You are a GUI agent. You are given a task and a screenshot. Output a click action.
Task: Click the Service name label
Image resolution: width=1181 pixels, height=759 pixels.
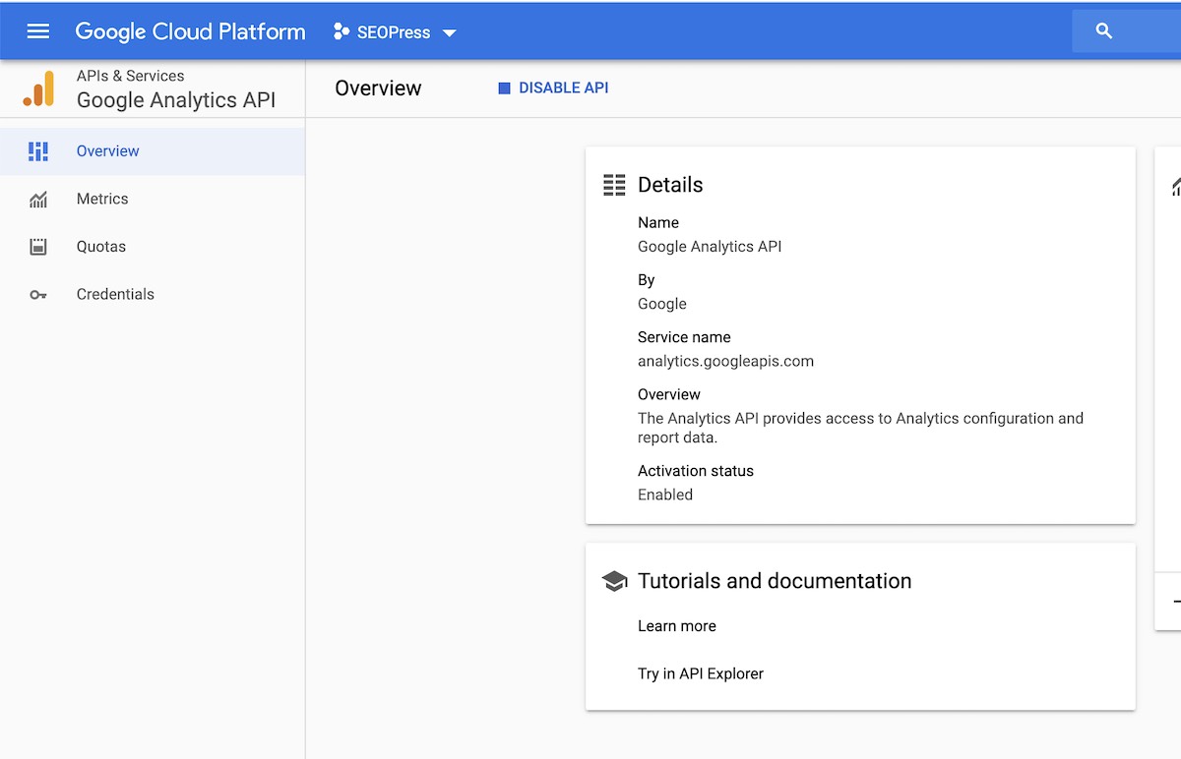(x=684, y=337)
